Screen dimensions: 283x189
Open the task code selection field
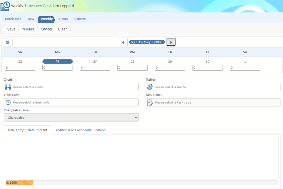[213, 102]
